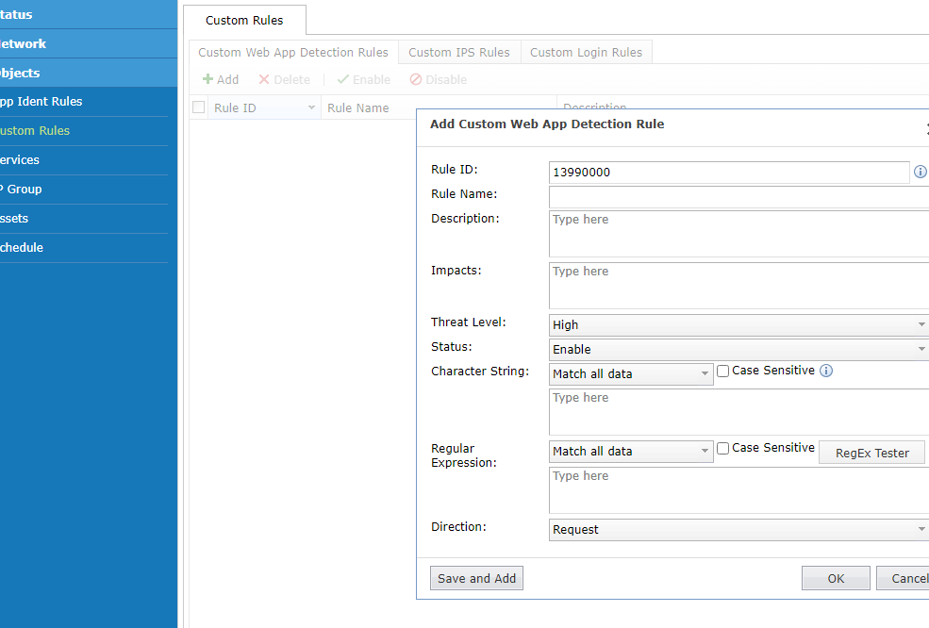Check the select-all checkbox in rule table header

click(x=198, y=107)
